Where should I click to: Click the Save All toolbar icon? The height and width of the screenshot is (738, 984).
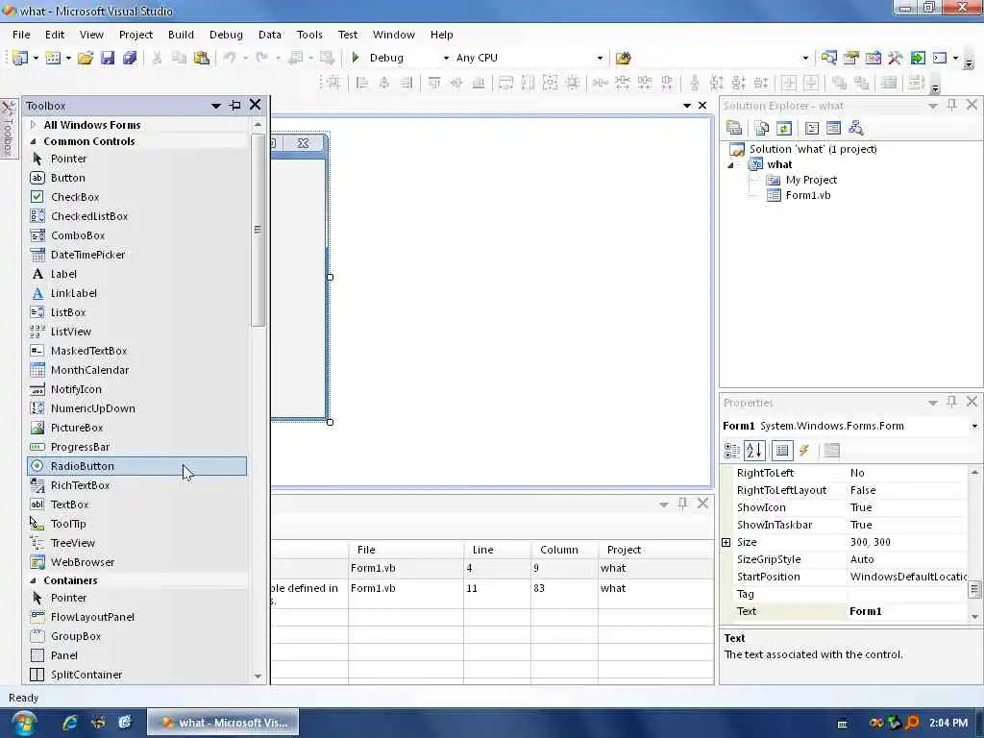pyautogui.click(x=130, y=58)
